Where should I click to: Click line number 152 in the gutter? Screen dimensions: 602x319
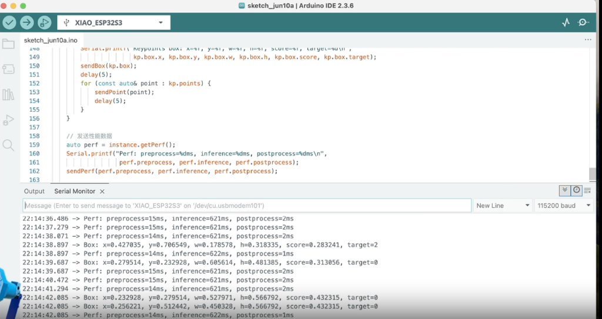pos(34,83)
